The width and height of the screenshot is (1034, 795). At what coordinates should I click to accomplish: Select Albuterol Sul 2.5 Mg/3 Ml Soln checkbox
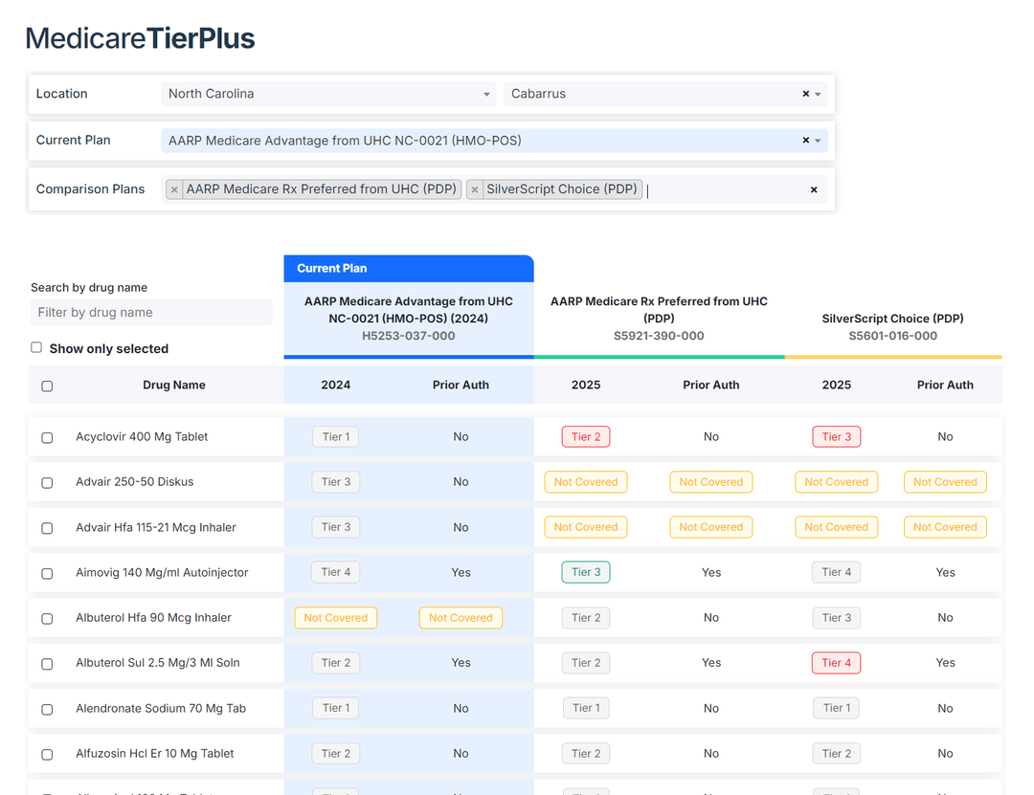[47, 664]
